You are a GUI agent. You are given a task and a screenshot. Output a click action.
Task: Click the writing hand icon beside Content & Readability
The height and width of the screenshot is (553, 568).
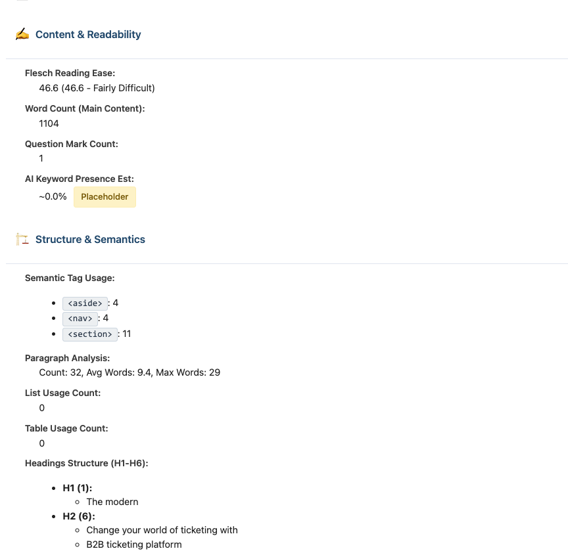pyautogui.click(x=22, y=34)
